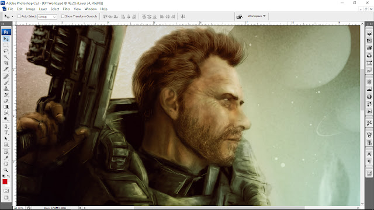Toggle Quick Mask mode
Image resolution: width=374 pixels, height=210 pixels.
coord(6,191)
